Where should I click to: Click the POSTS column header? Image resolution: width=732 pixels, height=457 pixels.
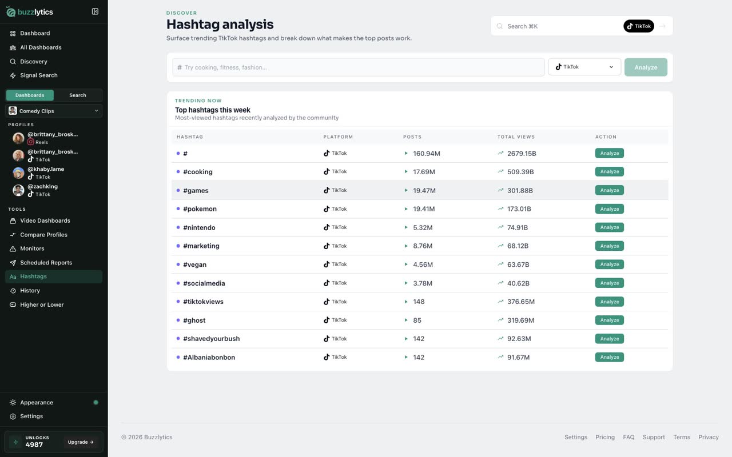coord(412,137)
